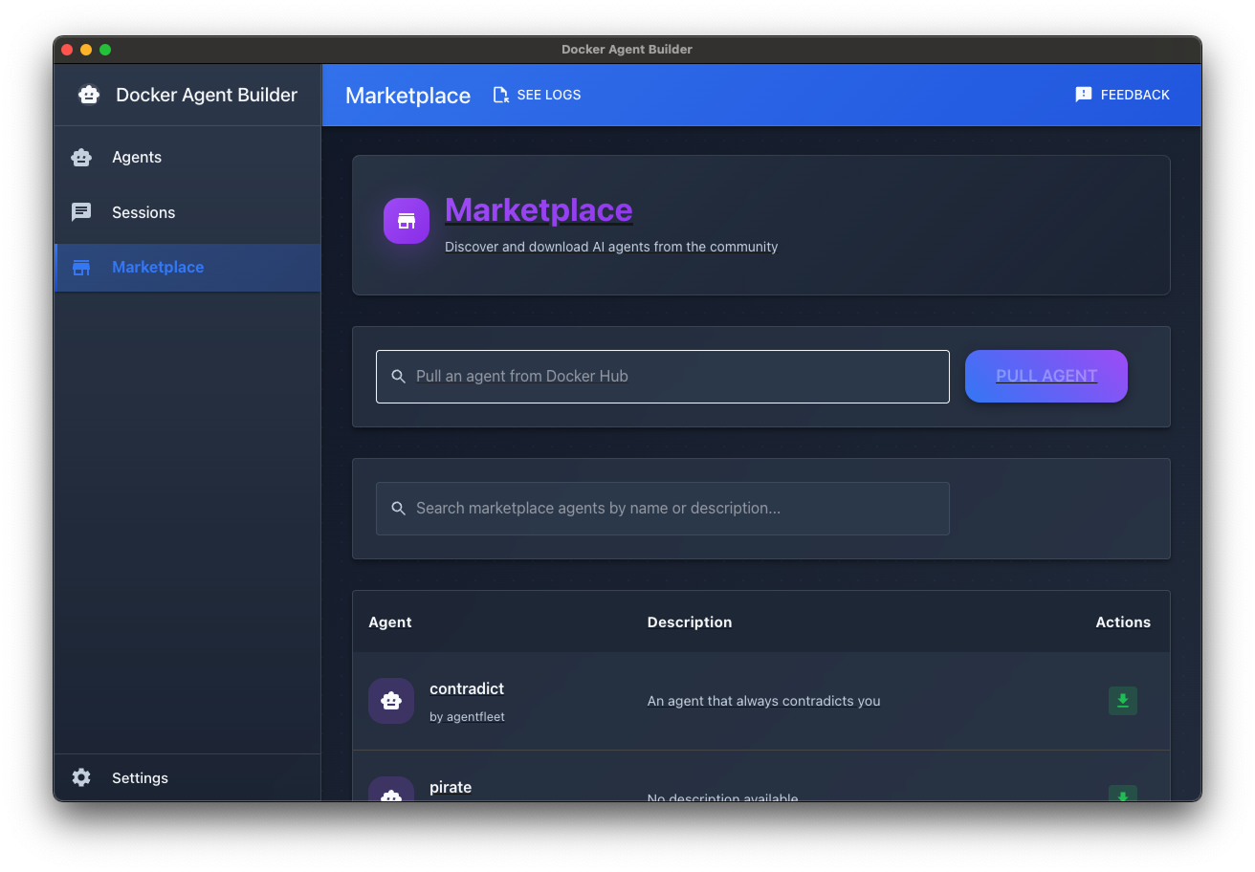Select the Agents robot icon in sidebar
The image size is (1255, 872).
click(81, 157)
